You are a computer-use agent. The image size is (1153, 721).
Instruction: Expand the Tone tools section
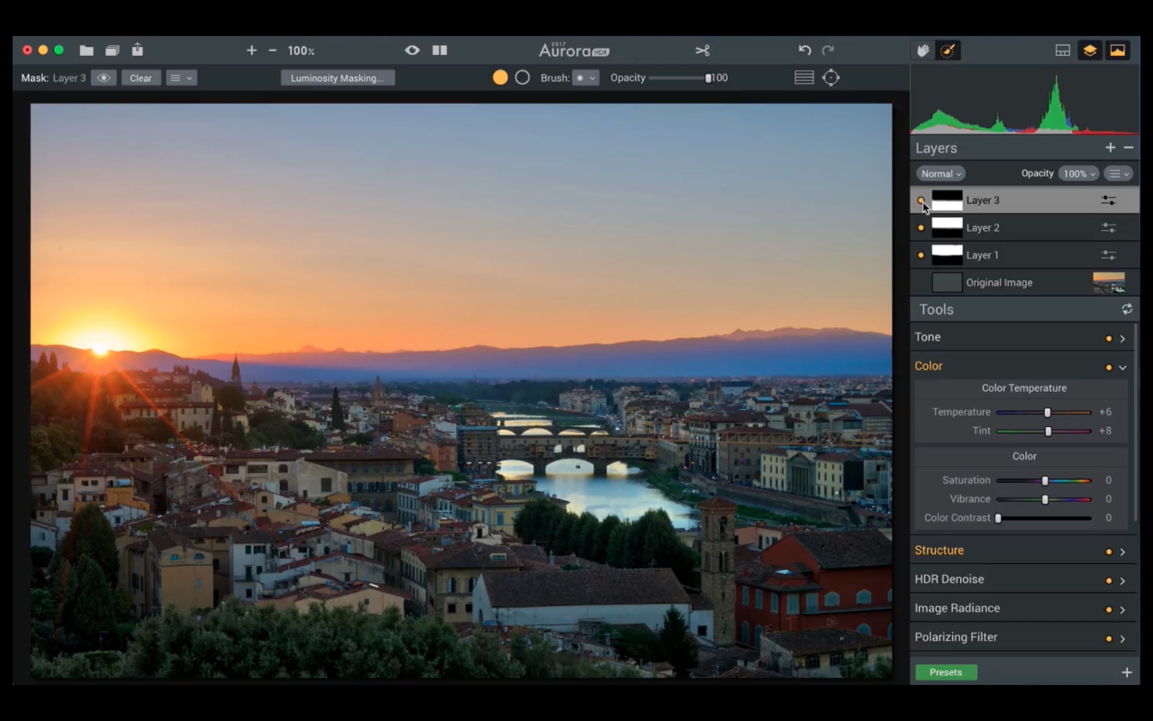(x=1122, y=339)
